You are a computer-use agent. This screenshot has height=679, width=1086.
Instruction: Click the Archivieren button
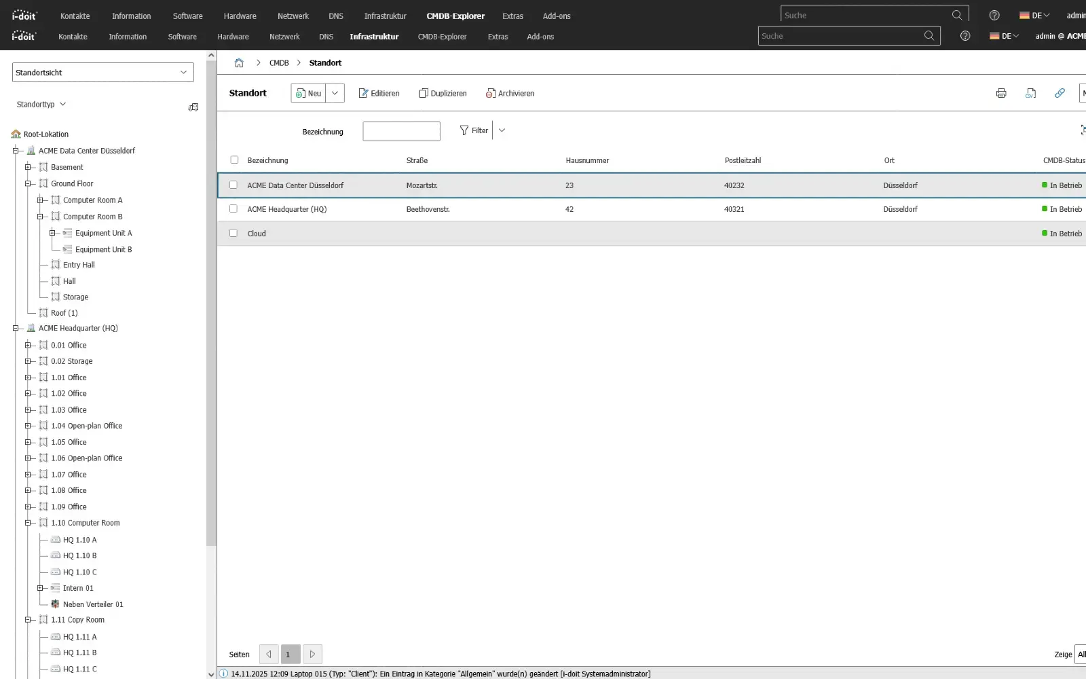pos(510,94)
